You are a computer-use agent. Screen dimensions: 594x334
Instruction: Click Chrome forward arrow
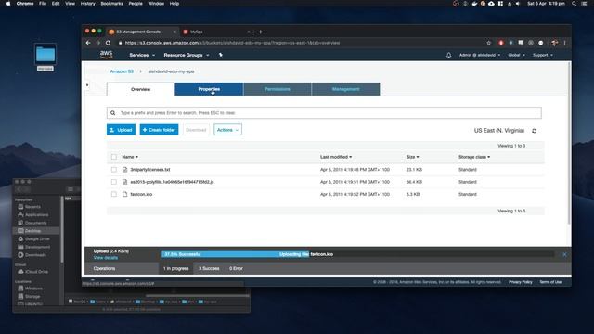[98, 43]
